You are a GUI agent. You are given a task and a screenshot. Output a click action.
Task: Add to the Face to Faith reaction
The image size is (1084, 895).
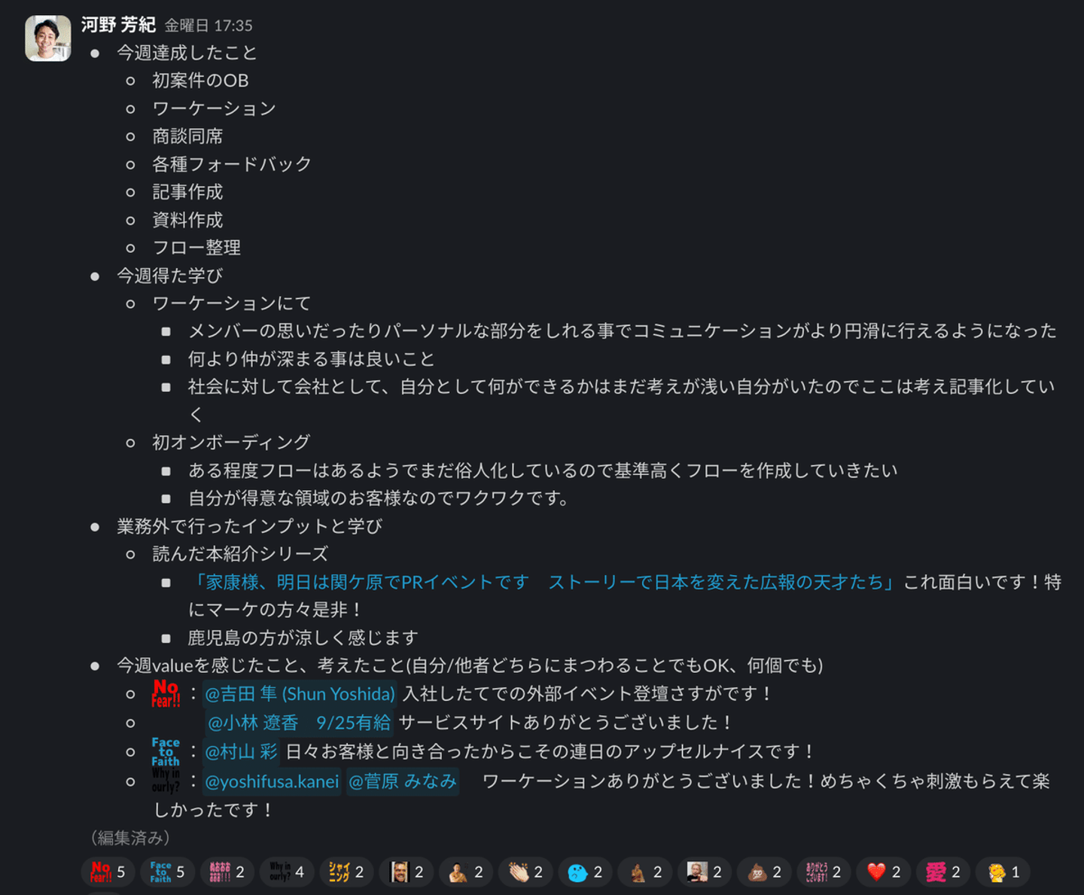tap(167, 872)
